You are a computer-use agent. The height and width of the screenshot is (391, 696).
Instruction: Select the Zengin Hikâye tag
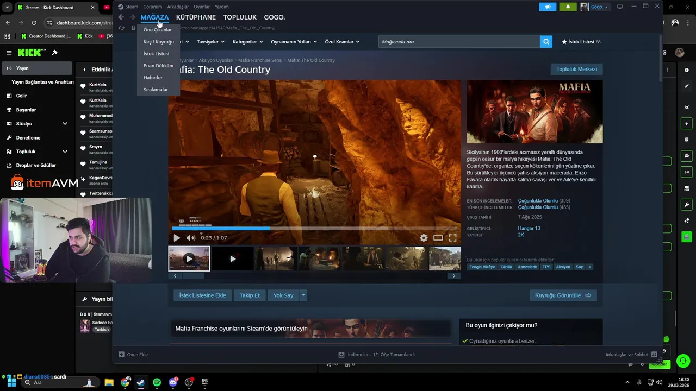pos(482,267)
